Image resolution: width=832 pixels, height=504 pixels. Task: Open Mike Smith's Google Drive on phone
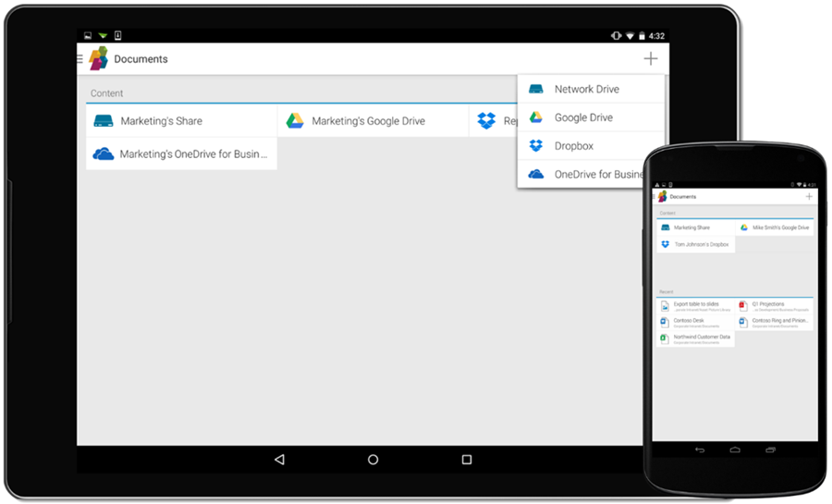pos(775,227)
